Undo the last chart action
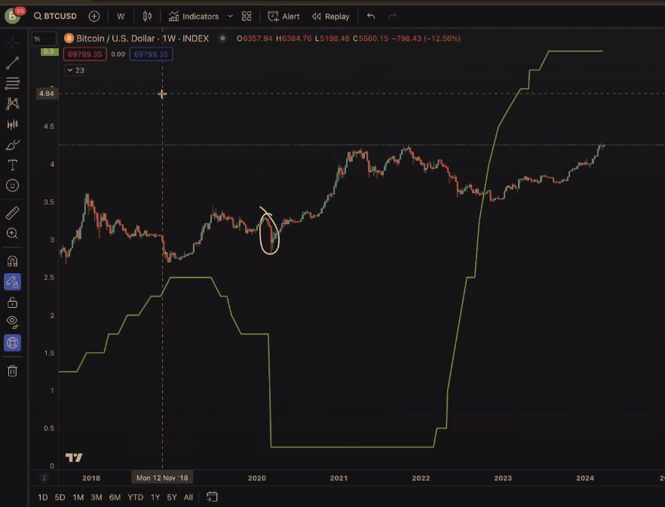 pyautogui.click(x=371, y=16)
